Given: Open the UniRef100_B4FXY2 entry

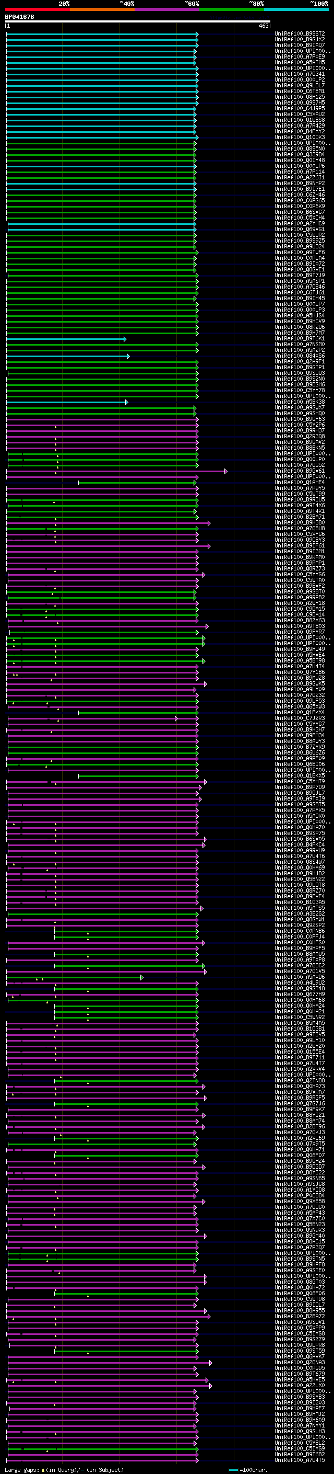Looking at the screenshot, I should pos(300,132).
